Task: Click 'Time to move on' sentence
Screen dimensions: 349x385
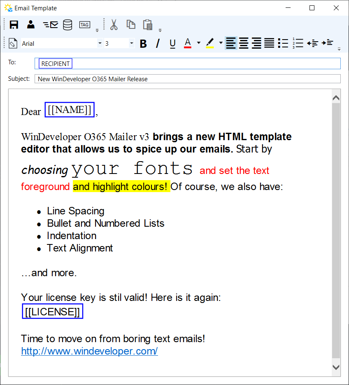Action: tap(113, 339)
